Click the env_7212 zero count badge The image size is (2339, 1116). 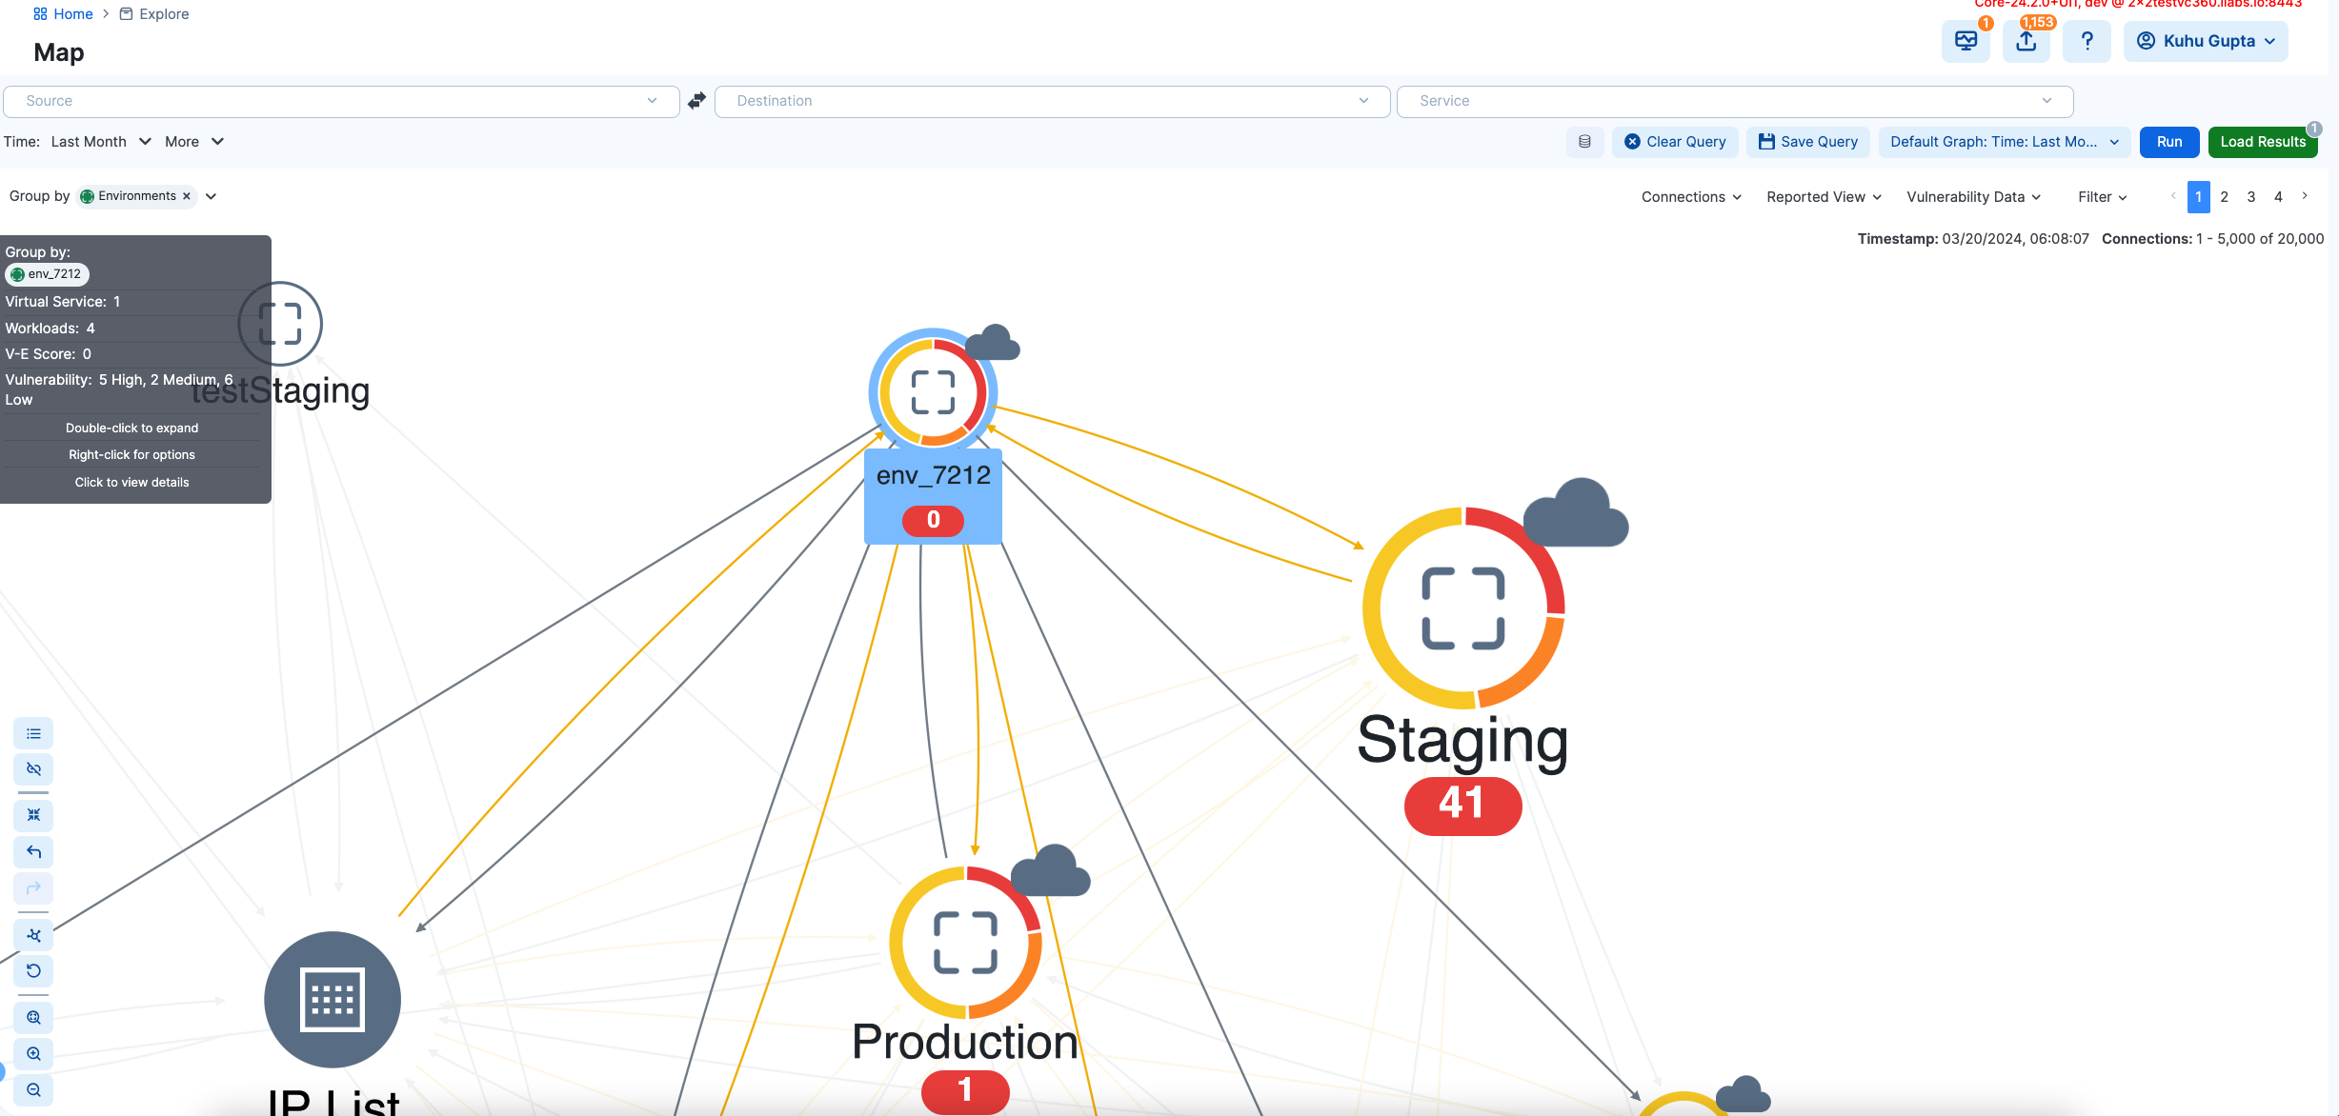point(933,520)
